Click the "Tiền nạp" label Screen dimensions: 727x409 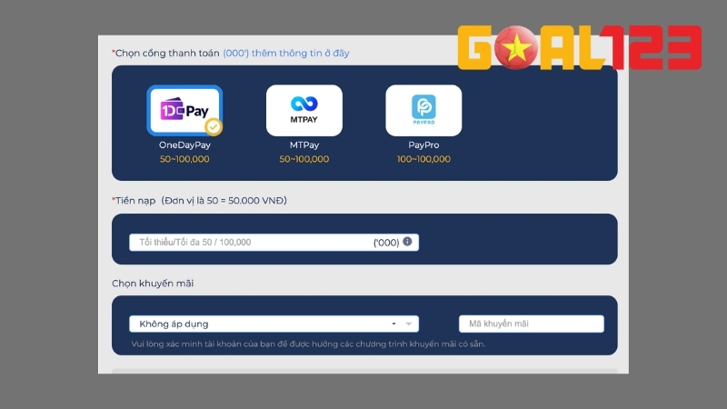134,200
